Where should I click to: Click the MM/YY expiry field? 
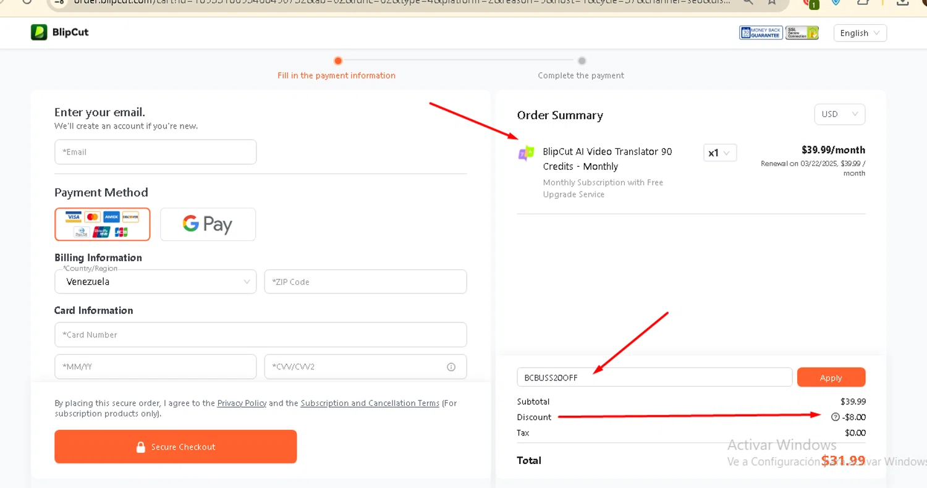[155, 366]
